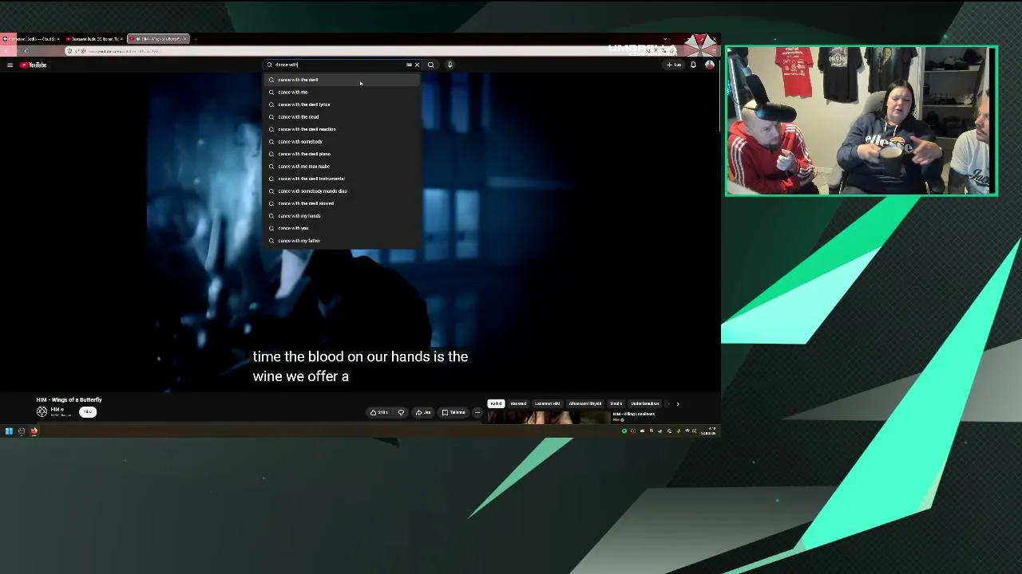Choose suggestion "dance with somebody"
Image resolution: width=1022 pixels, height=574 pixels.
(343, 142)
